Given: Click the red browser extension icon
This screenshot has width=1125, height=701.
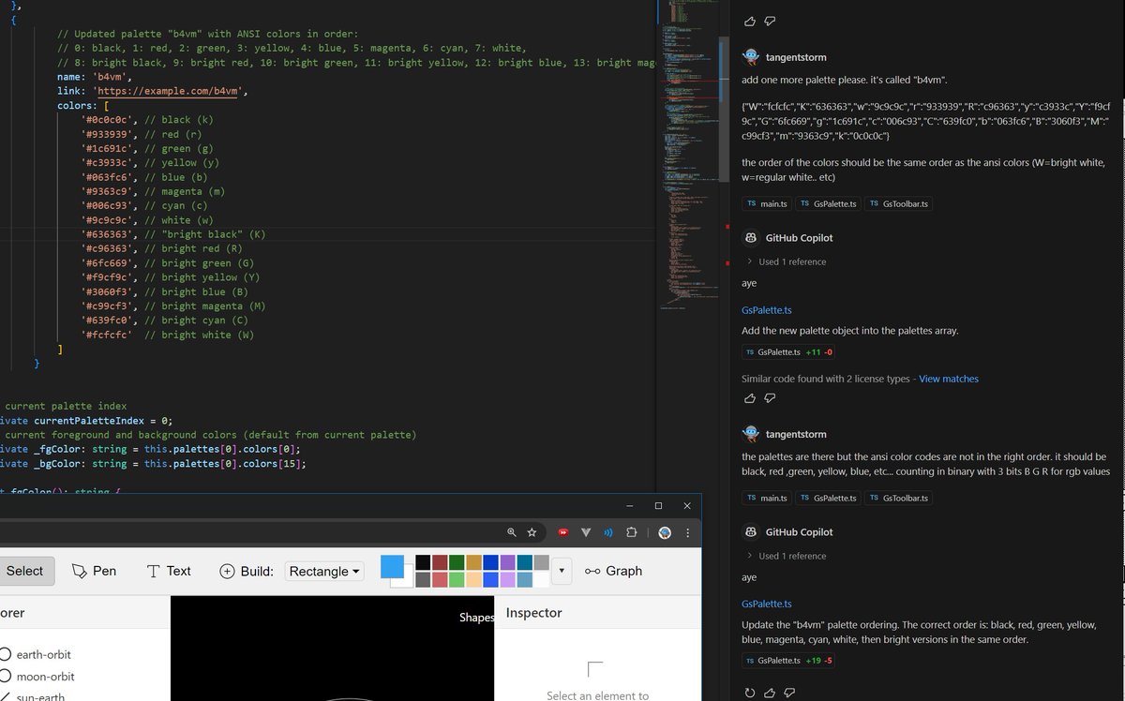Looking at the screenshot, I should pos(563,532).
